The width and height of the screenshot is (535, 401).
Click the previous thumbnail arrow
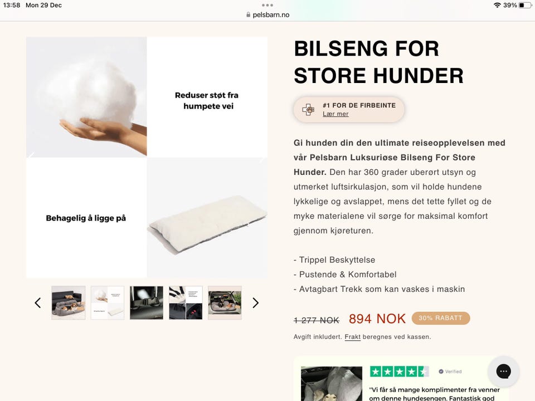pos(38,303)
